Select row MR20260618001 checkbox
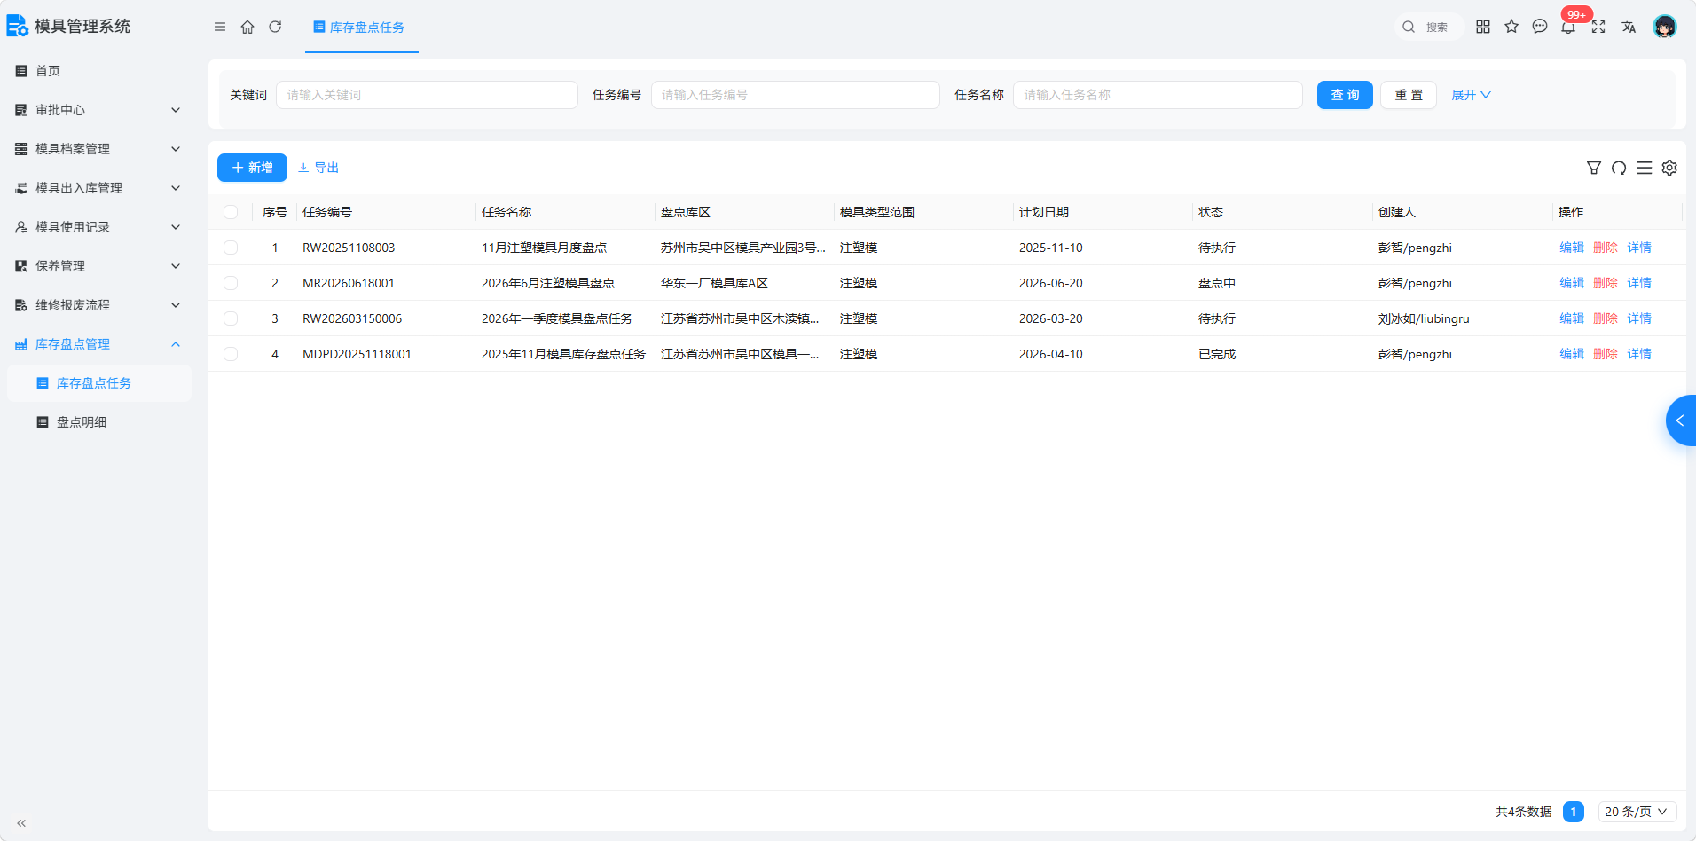 (231, 283)
